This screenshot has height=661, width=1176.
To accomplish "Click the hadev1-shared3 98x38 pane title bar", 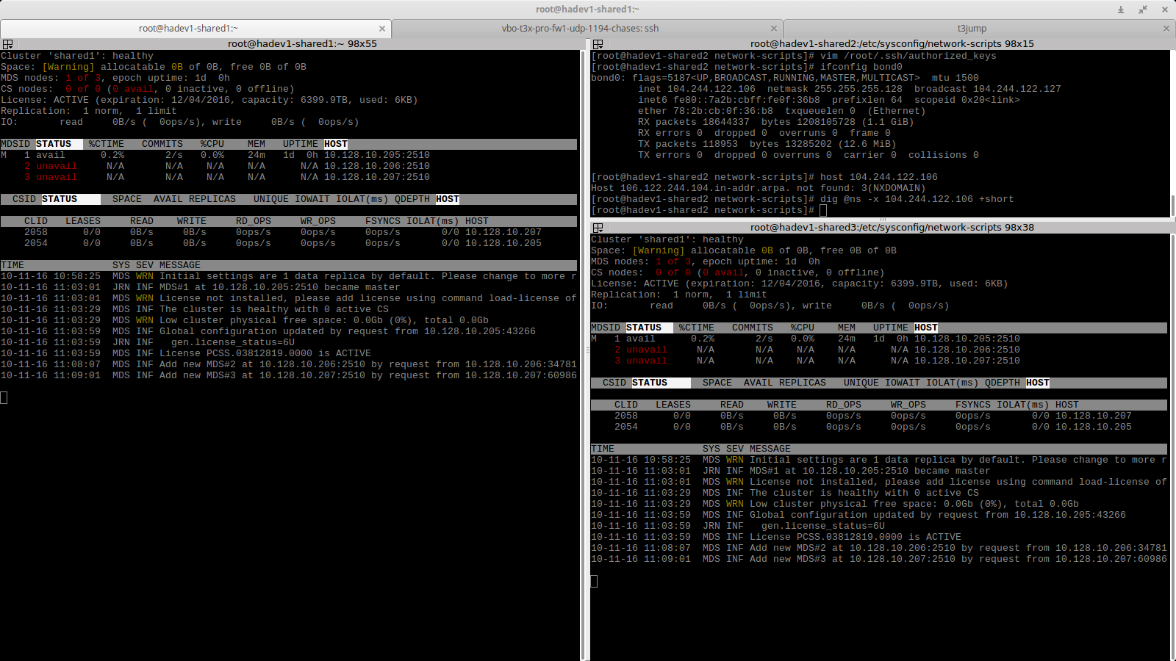I will tap(891, 228).
